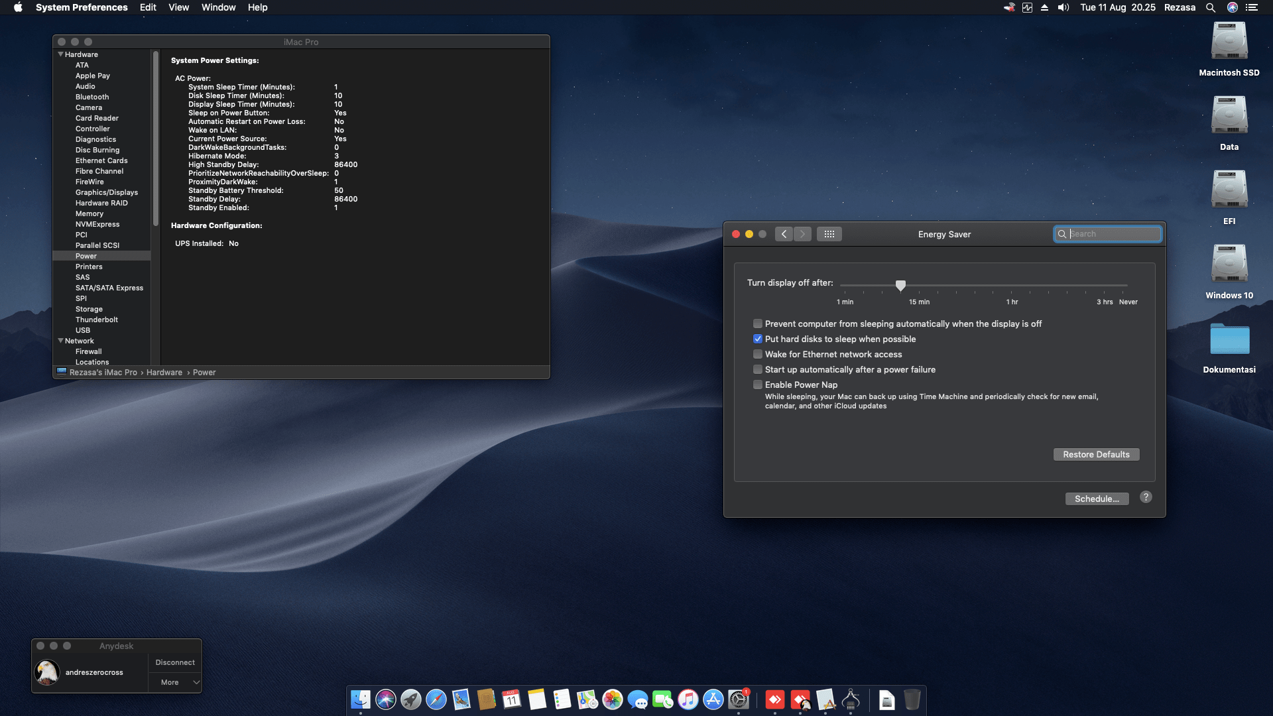The height and width of the screenshot is (716, 1273).
Task: Enable Power Nap checkbox
Action: 757,385
